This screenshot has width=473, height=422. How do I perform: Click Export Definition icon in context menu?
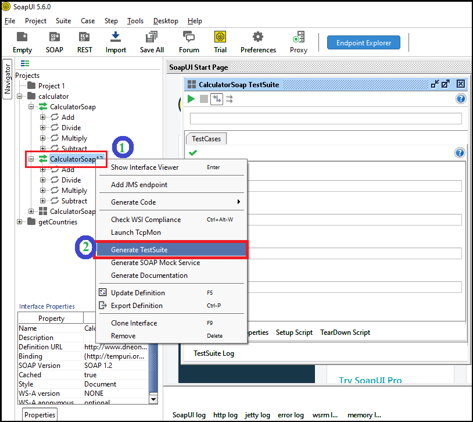[103, 305]
